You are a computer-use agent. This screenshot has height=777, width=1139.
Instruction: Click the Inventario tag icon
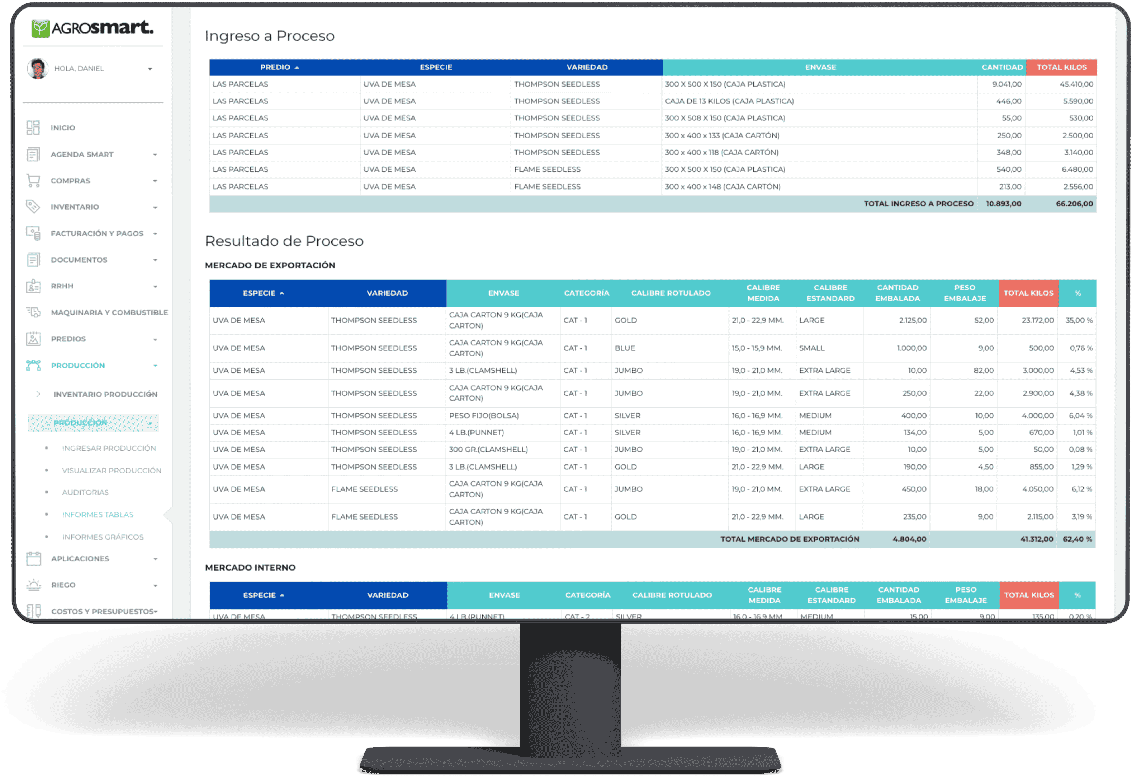[33, 207]
